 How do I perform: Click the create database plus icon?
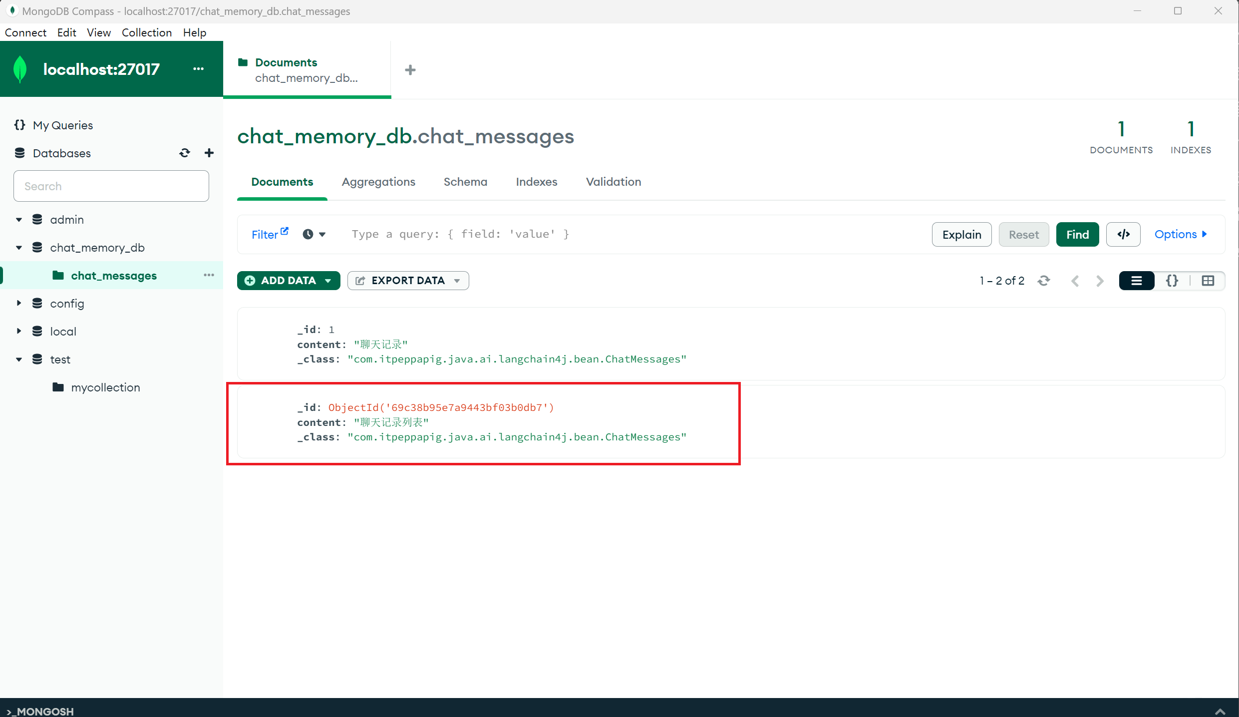(209, 153)
